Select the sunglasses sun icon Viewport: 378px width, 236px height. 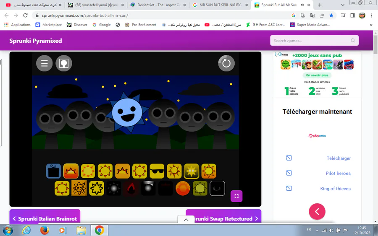(157, 171)
